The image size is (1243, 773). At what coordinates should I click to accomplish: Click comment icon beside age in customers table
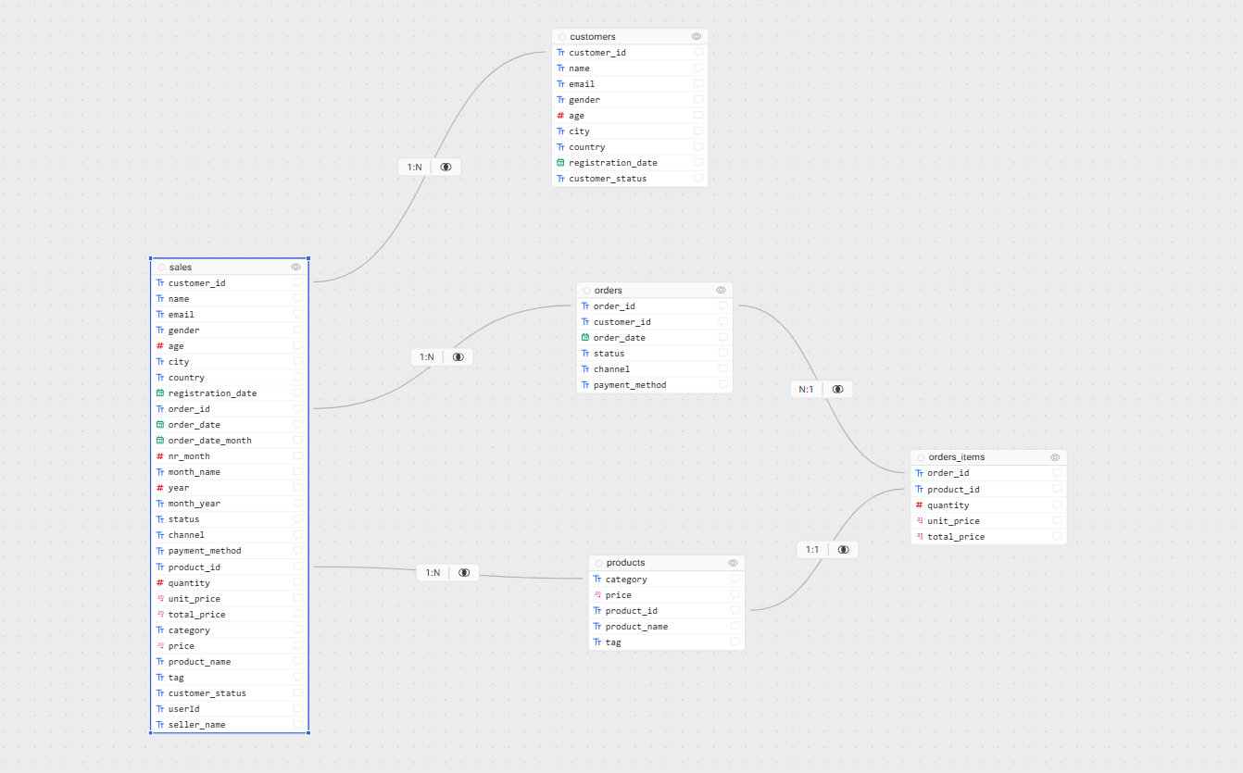(x=698, y=116)
